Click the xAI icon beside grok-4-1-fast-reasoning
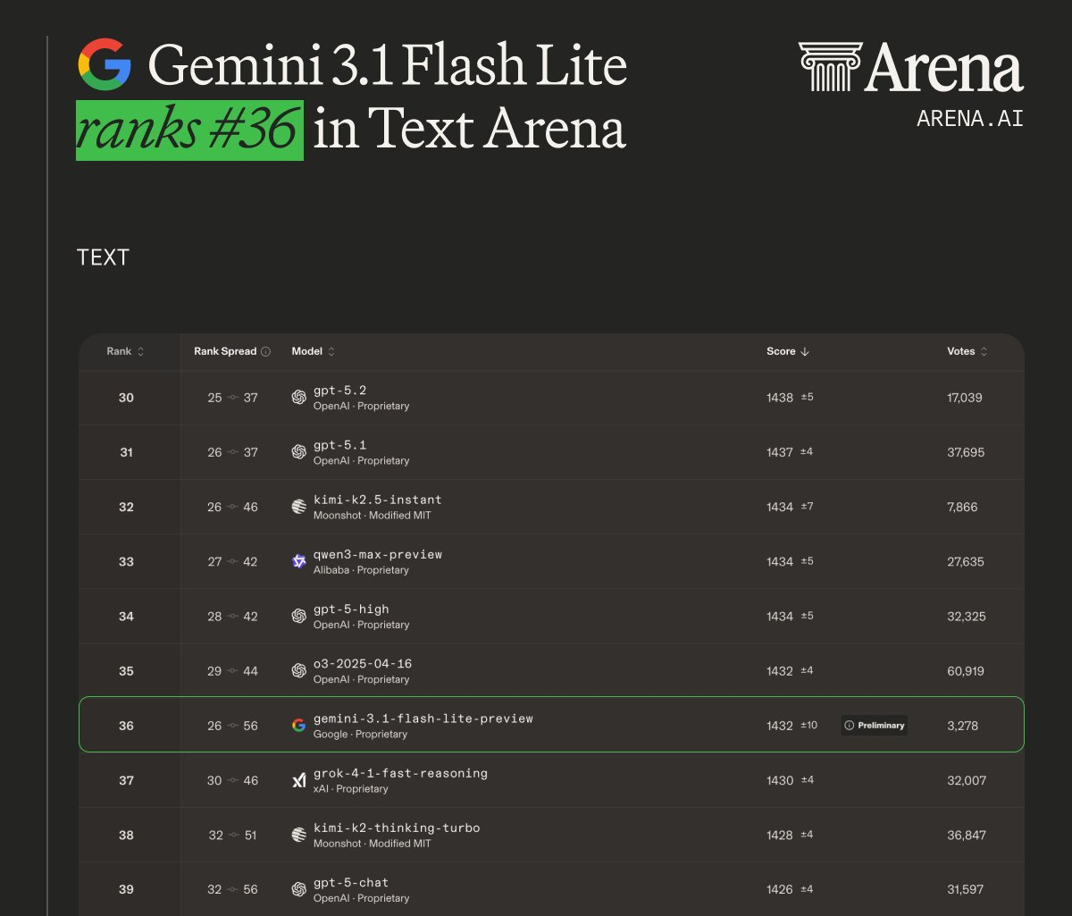This screenshot has width=1072, height=916. point(297,778)
